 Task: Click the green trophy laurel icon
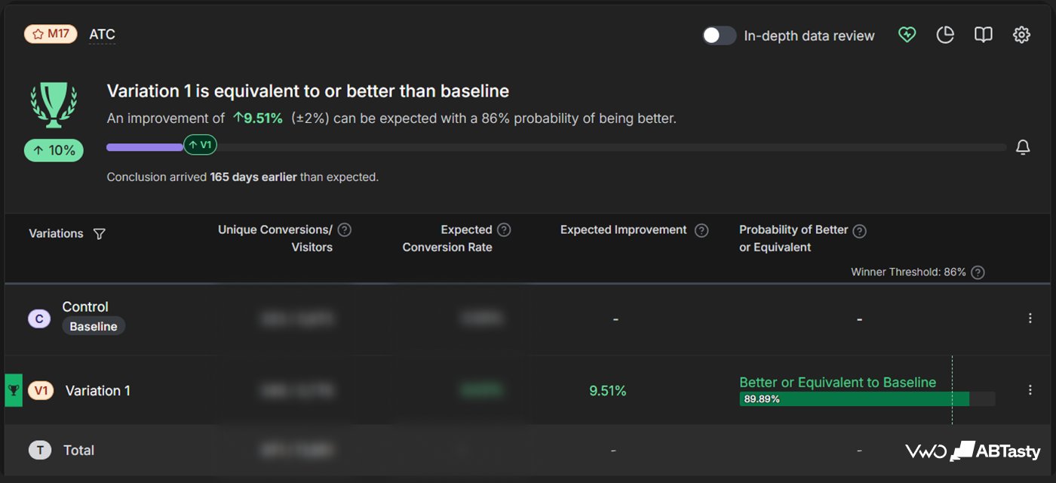coord(54,105)
